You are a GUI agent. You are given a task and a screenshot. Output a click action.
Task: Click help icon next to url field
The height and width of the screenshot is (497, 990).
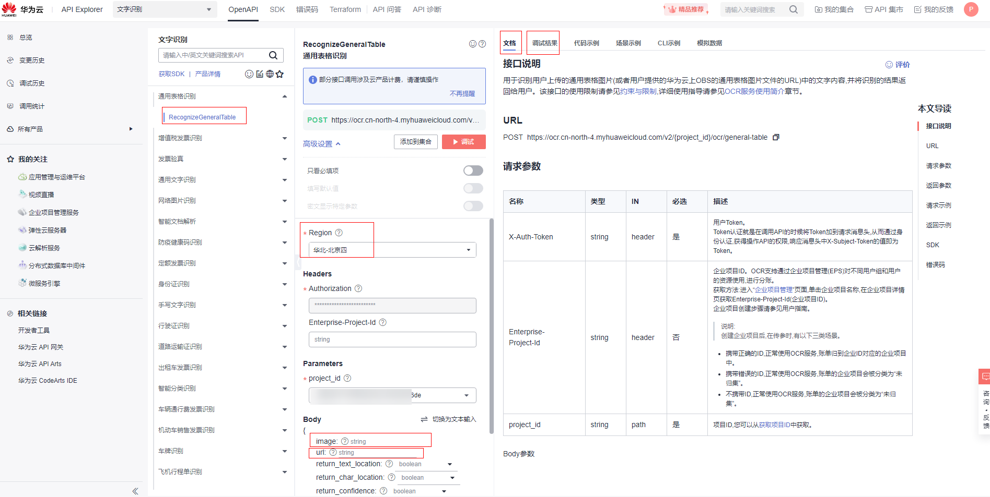point(333,452)
